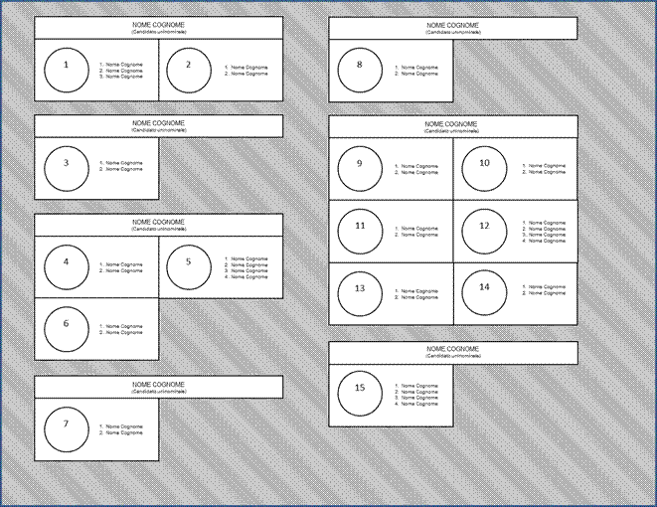Click the NOME COGNOME header above circle 8
The width and height of the screenshot is (657, 507).
coord(453,28)
